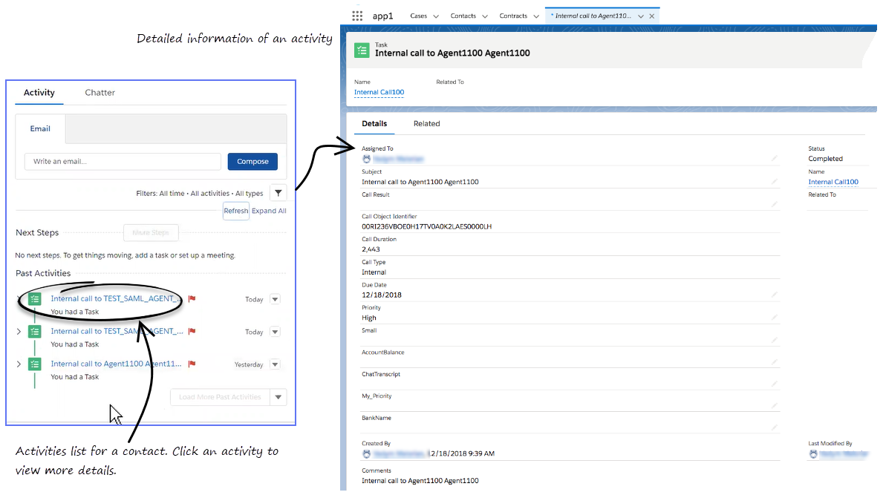The height and width of the screenshot is (495, 883).
Task: Open dropdown beside Load More Past Activities
Action: pyautogui.click(x=278, y=397)
